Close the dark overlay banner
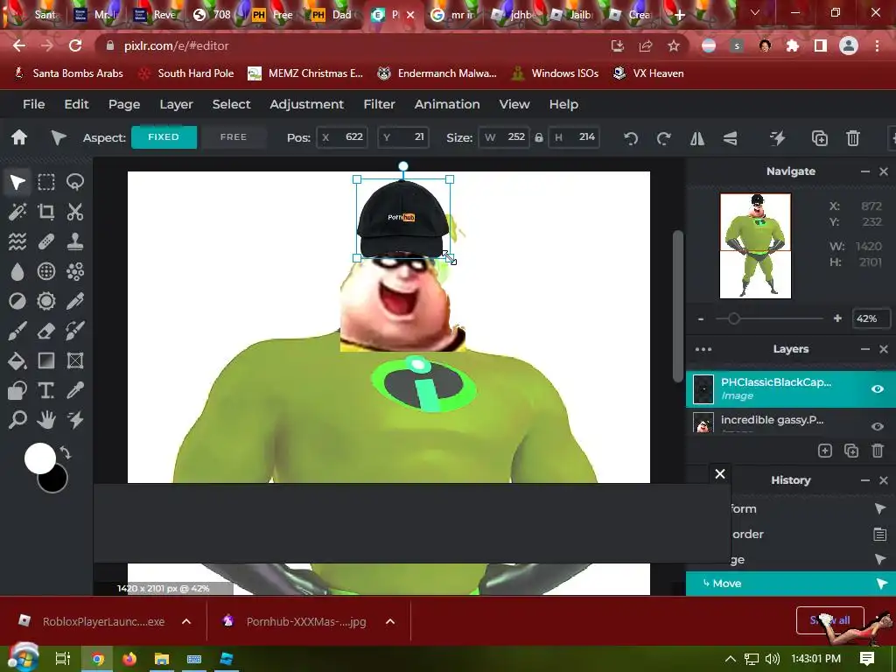Viewport: 896px width, 672px height. point(720,473)
